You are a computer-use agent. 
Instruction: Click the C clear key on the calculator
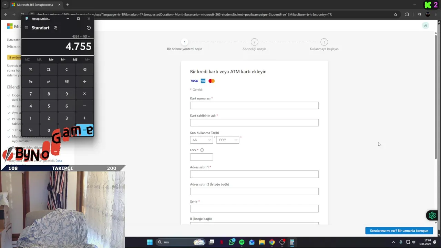coord(66,70)
